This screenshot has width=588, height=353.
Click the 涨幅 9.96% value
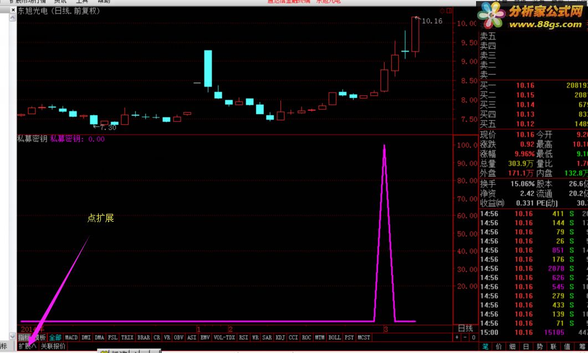[525, 154]
